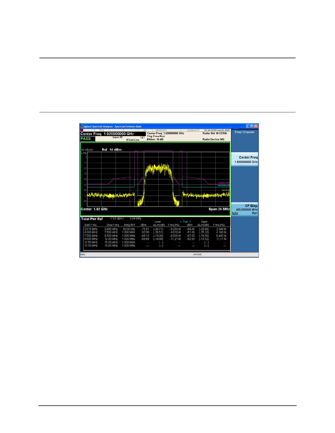Click the red indicator icon above Center Freq
Viewport: 335px width, 433px height.
click(82, 130)
